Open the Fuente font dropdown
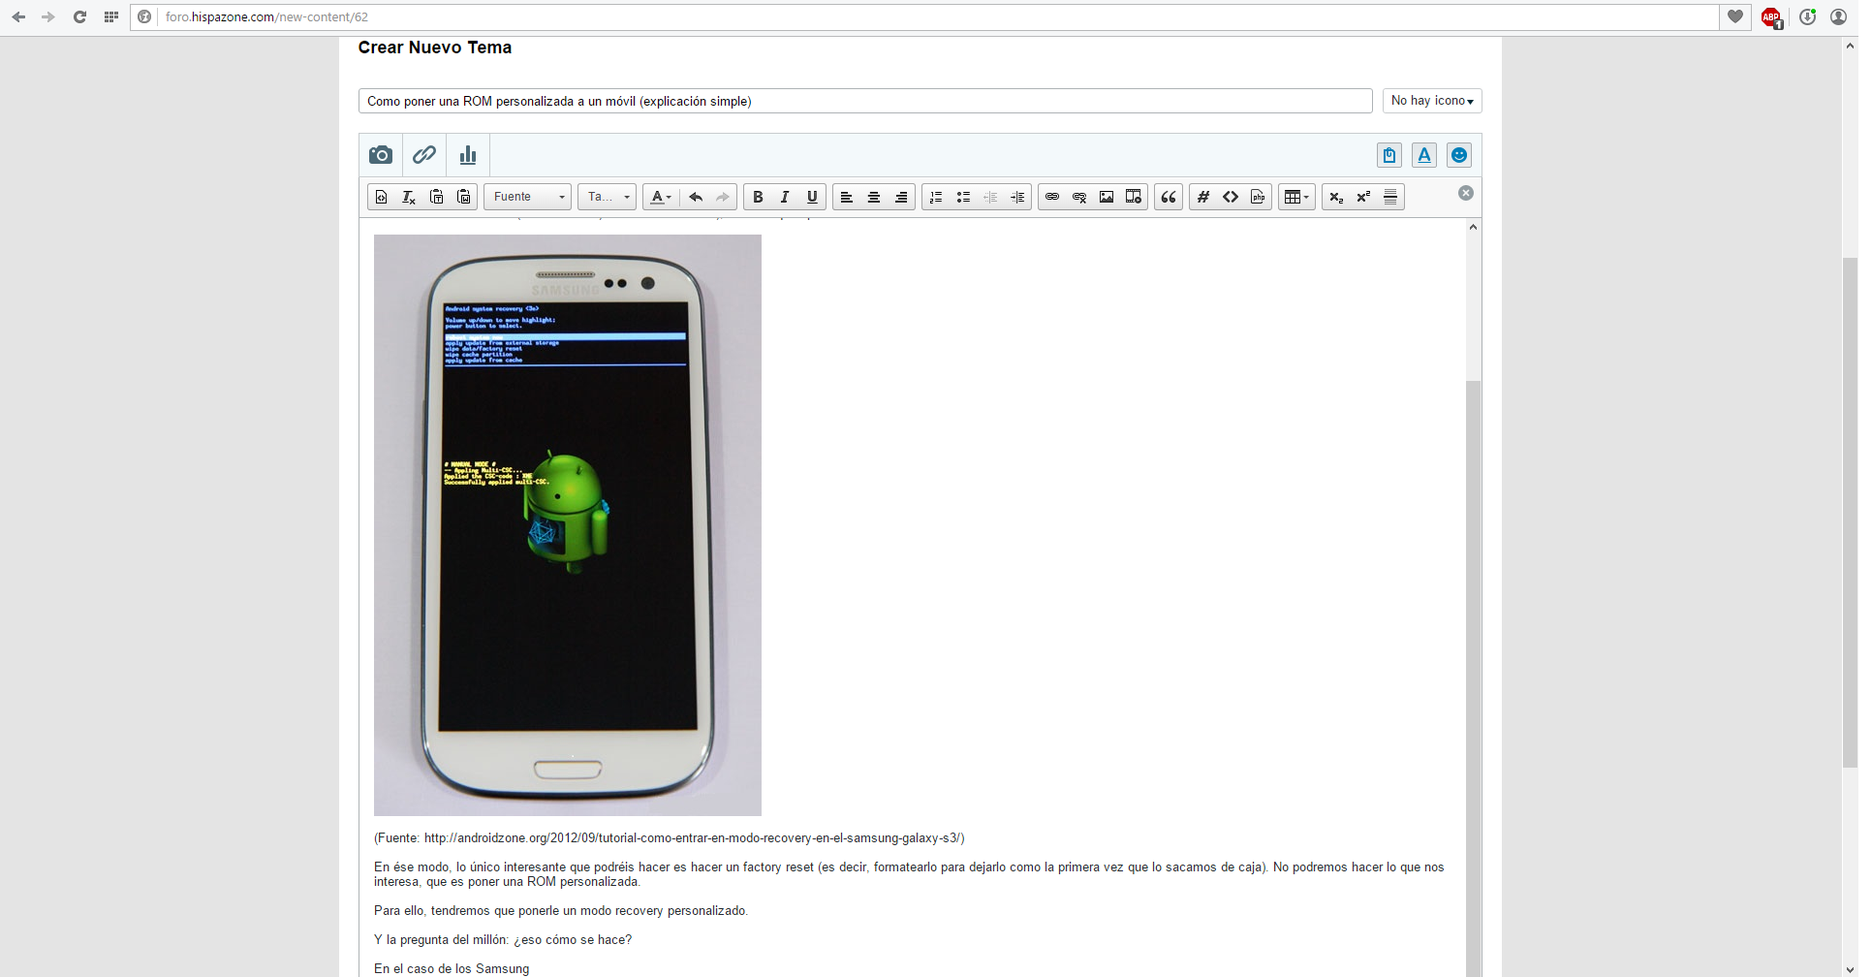Image resolution: width=1872 pixels, height=977 pixels. (x=528, y=197)
